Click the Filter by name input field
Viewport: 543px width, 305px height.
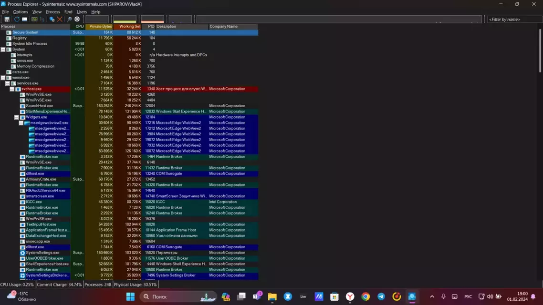coord(514,20)
